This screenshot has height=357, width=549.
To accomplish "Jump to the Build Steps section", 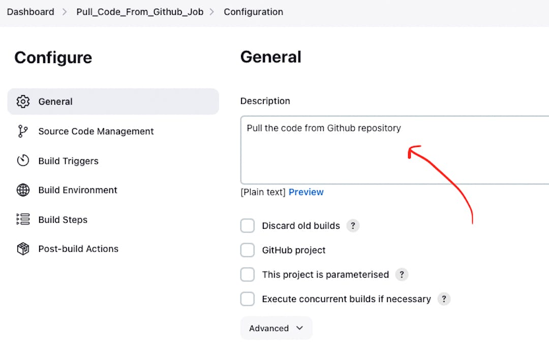I will [63, 220].
